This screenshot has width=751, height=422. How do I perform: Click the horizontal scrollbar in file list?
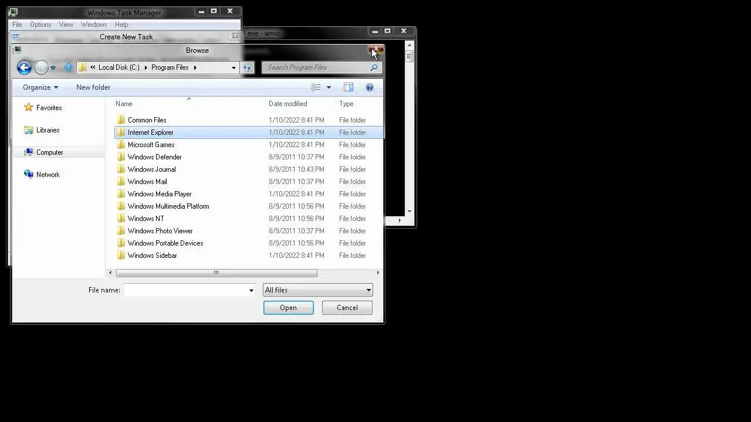[216, 273]
